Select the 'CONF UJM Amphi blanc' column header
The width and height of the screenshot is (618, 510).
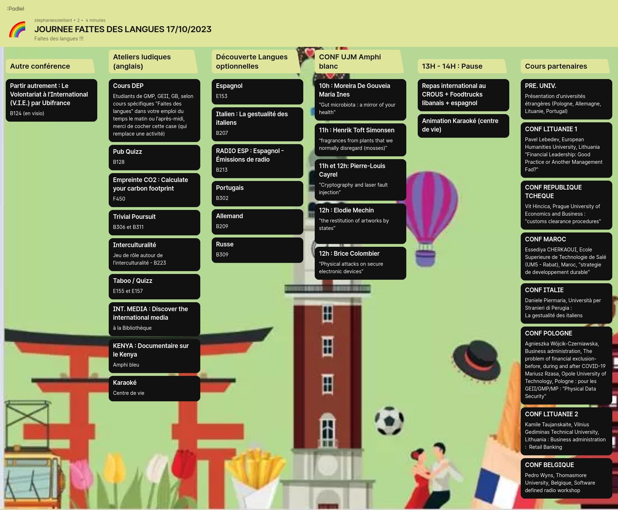359,62
